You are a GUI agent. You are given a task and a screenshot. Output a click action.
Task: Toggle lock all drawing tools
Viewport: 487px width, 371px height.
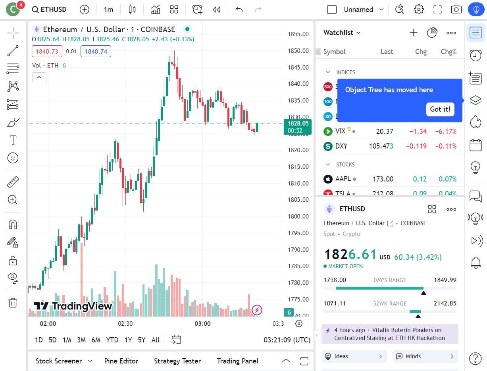13,261
